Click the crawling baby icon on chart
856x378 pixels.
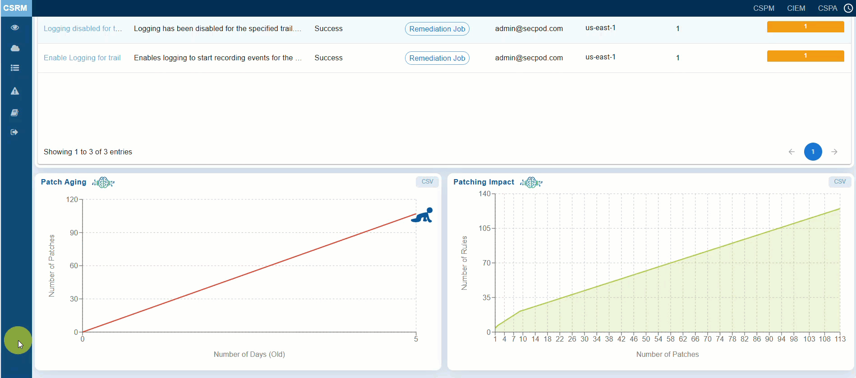click(x=422, y=215)
